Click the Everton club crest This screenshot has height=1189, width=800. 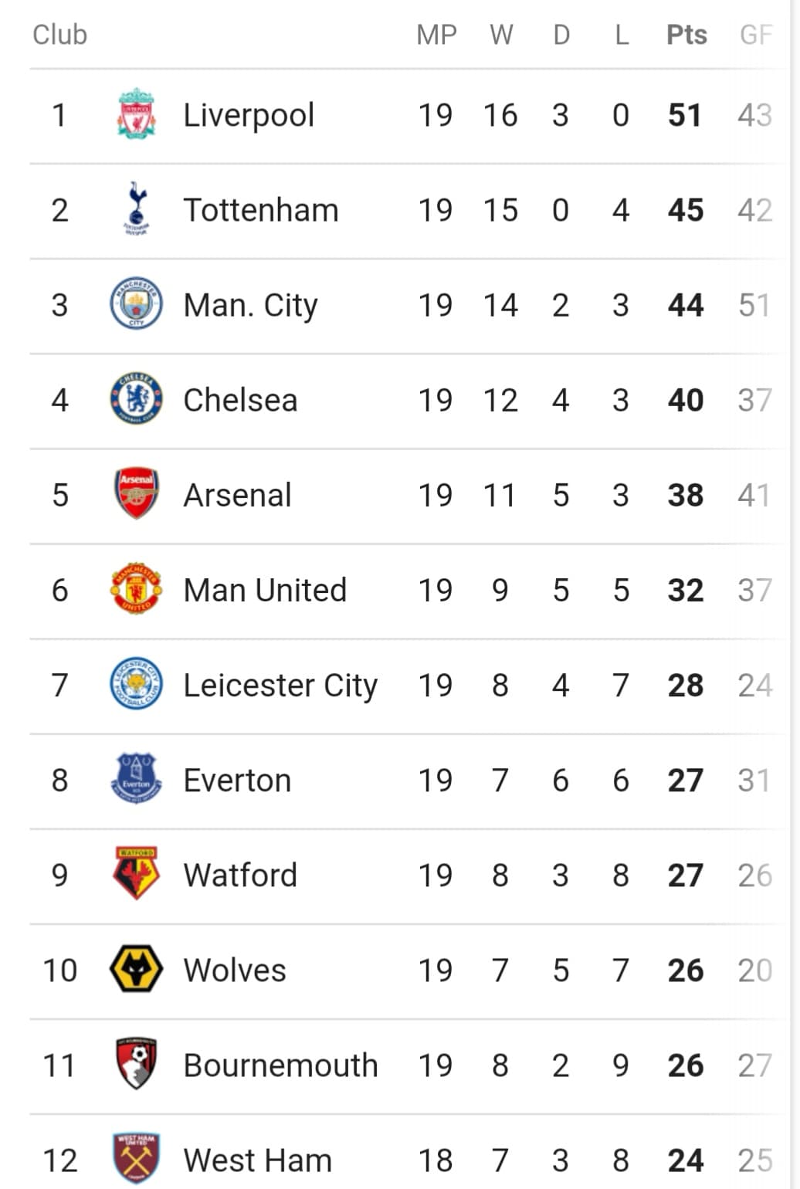(137, 779)
